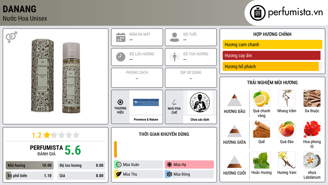Select the Mùa Xuân season row
The width and height of the screenshot is (328, 185).
[139, 164]
